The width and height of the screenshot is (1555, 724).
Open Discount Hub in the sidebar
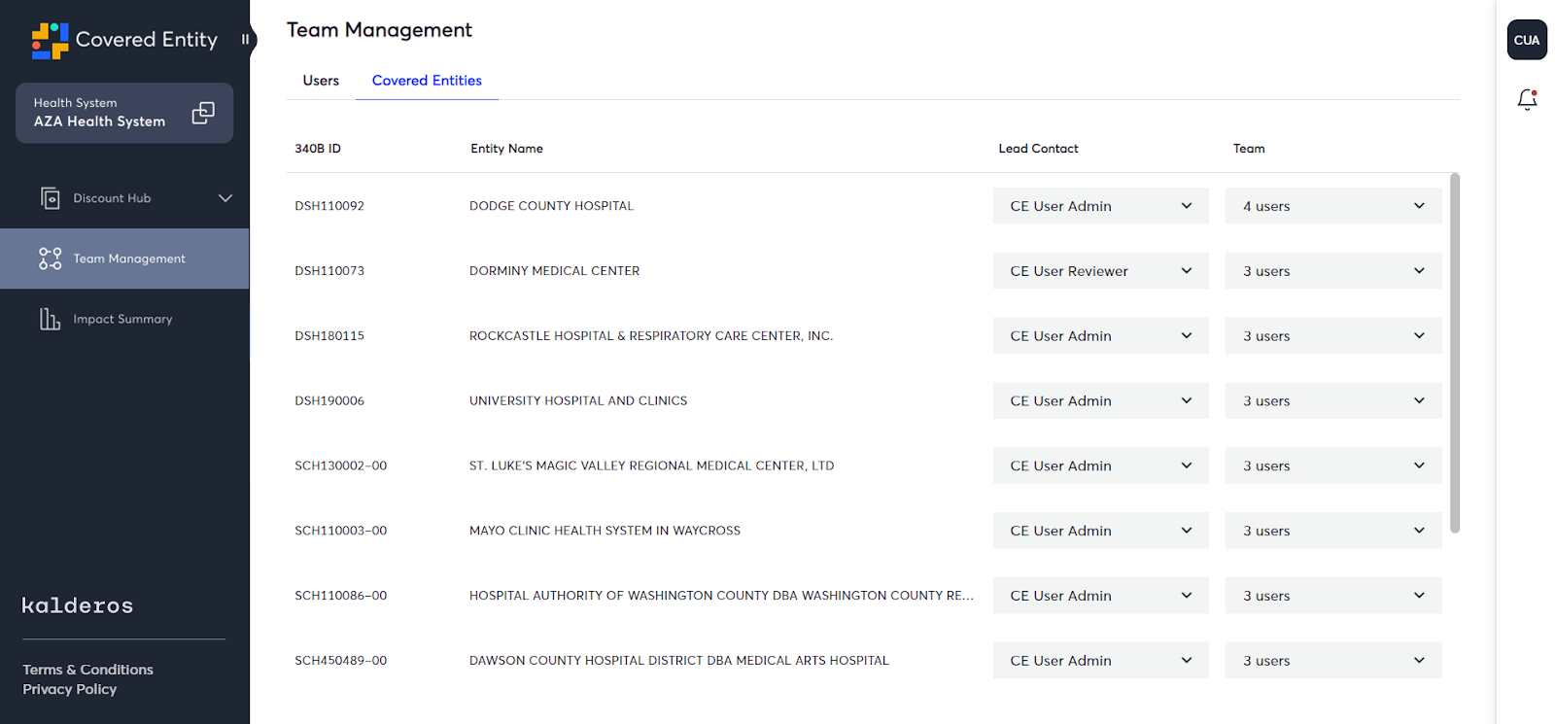[124, 198]
